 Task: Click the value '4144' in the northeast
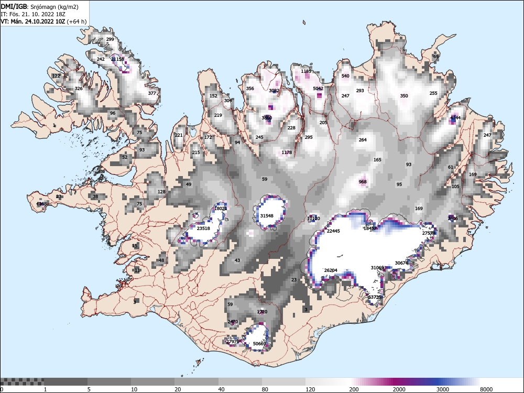coord(455,118)
